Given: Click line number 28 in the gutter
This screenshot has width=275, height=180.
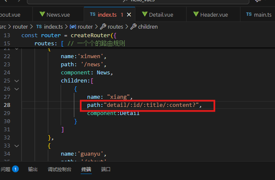Looking at the screenshot, I should (7, 105).
